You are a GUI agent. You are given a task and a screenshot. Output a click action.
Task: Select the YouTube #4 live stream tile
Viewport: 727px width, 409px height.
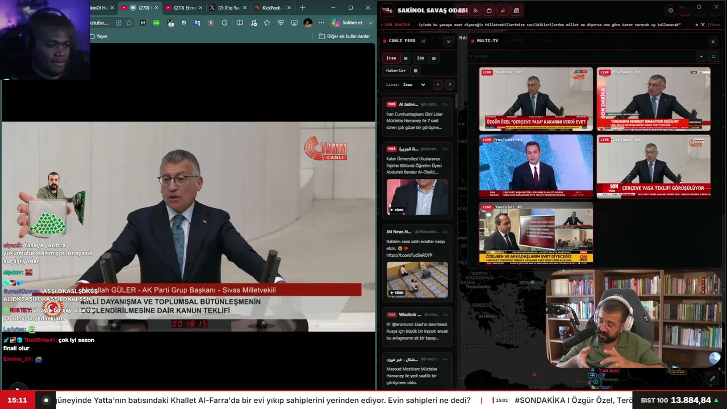653,166
